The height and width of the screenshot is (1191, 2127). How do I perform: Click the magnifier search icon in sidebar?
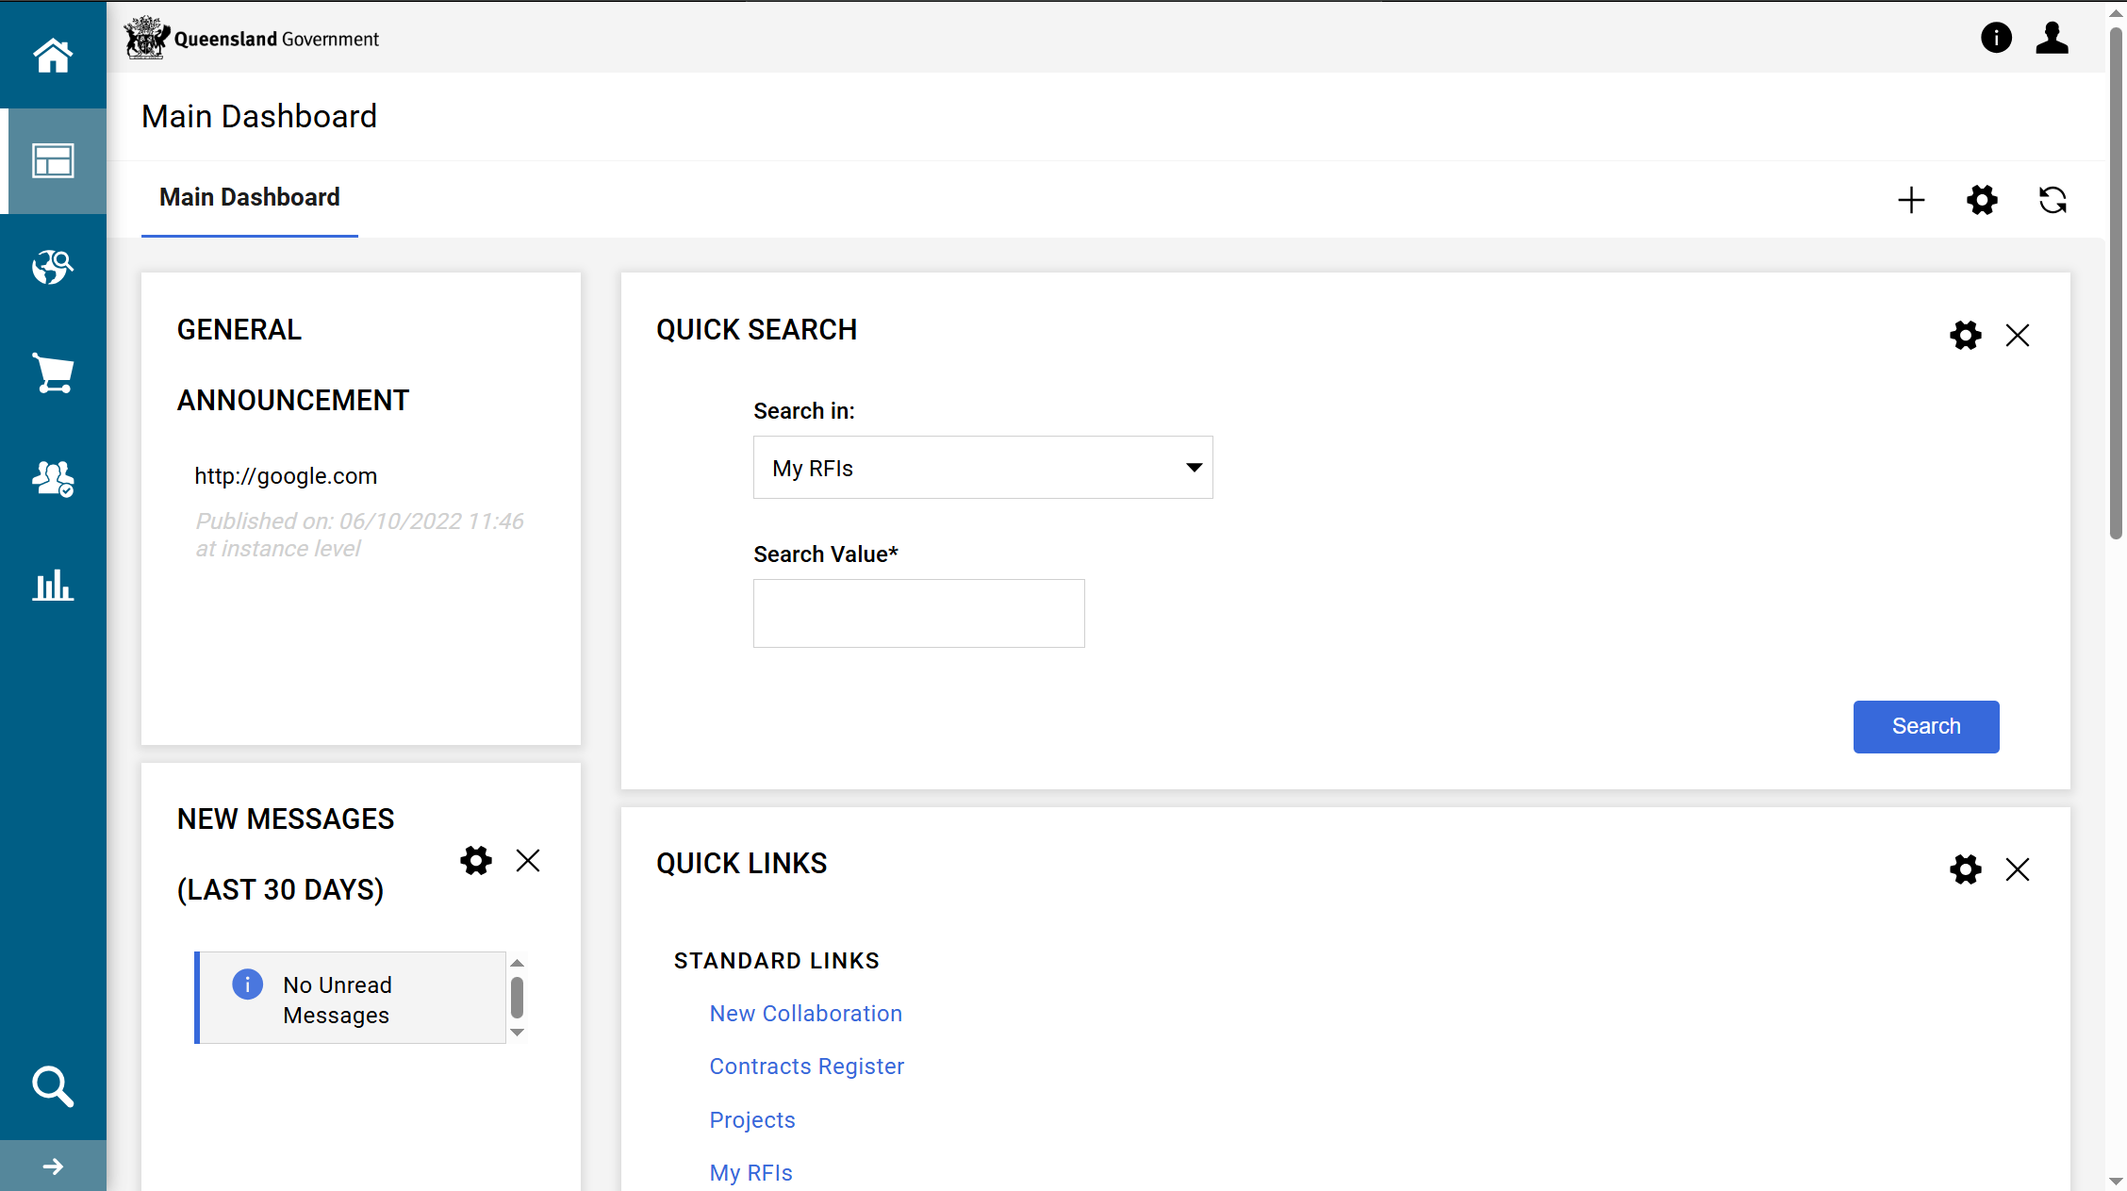(53, 1086)
